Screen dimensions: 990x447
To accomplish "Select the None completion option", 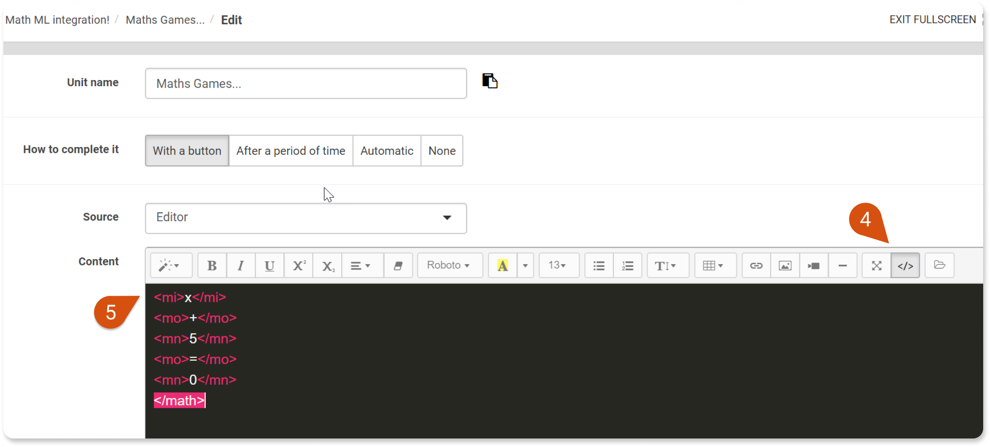I will coord(442,151).
